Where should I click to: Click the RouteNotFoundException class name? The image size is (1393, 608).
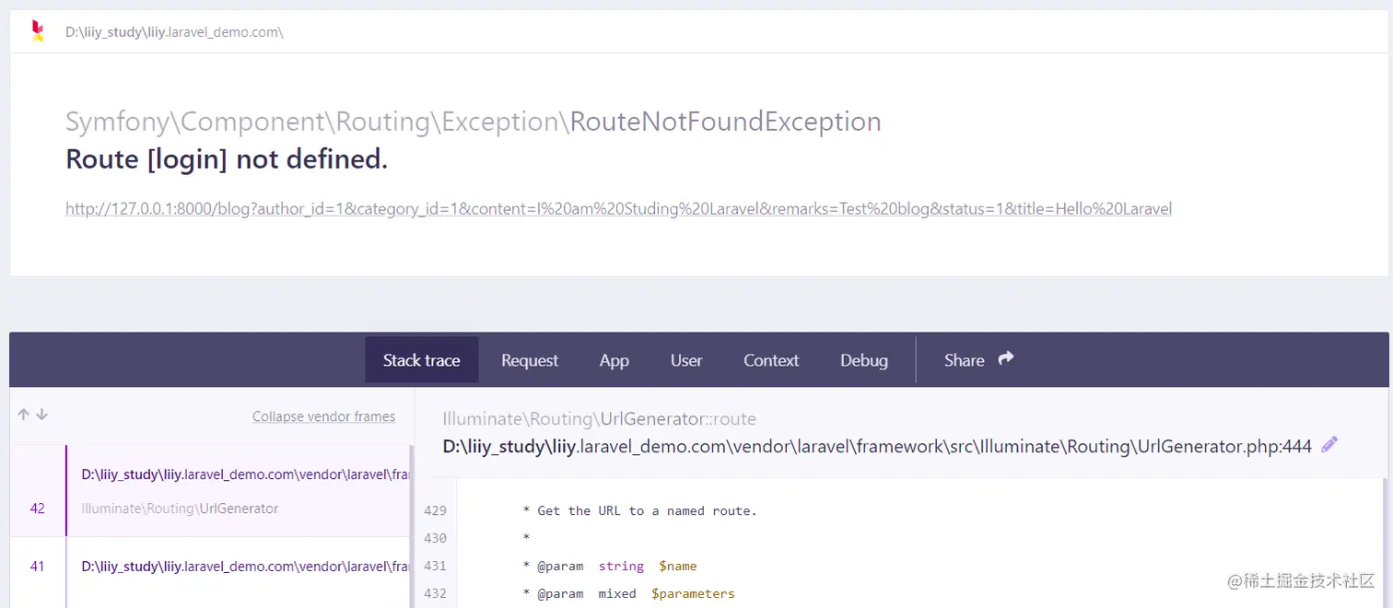726,122
